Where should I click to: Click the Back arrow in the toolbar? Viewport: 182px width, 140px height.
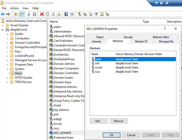tap(3, 14)
